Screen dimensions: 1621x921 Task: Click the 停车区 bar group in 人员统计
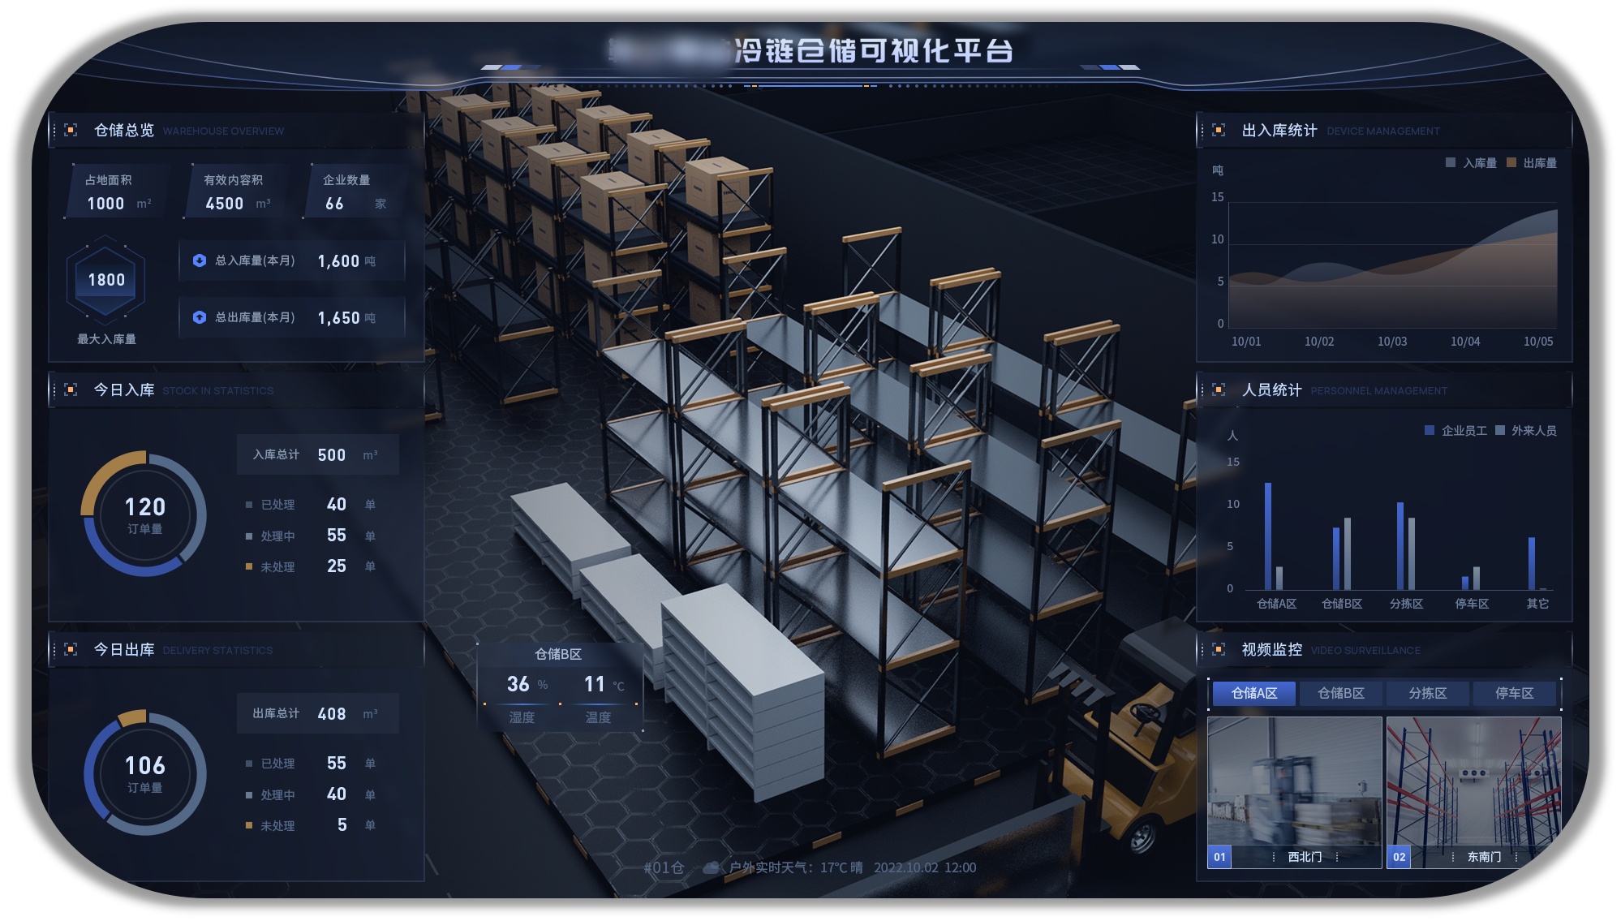(x=1471, y=579)
